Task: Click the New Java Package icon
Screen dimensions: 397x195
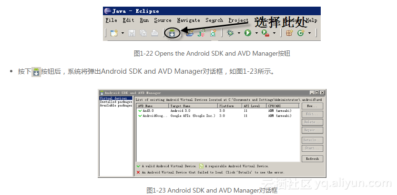Action: click(x=289, y=33)
